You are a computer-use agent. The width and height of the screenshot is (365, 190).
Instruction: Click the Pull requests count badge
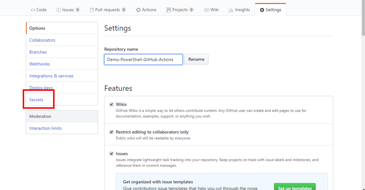124,10
